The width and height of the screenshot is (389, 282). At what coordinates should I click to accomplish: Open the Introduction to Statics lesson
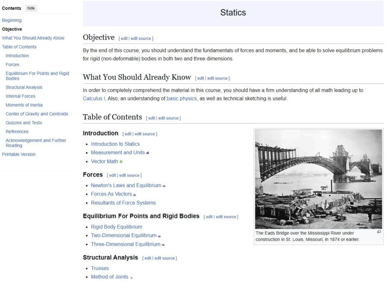point(115,144)
